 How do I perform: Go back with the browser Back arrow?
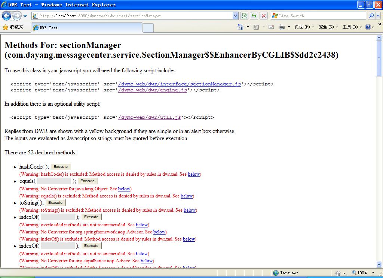tap(6, 16)
